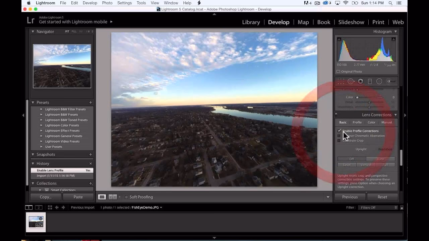Adjust the Color noise reduction slider

point(357,97)
